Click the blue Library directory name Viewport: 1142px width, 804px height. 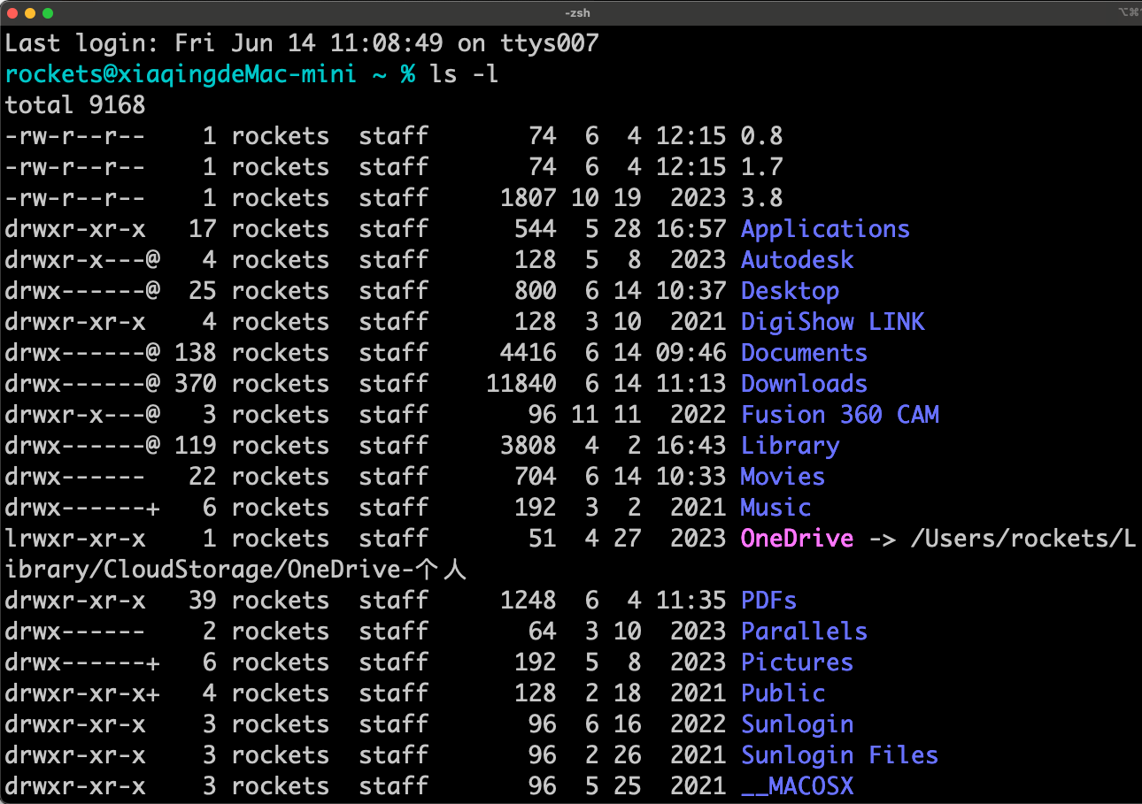790,445
